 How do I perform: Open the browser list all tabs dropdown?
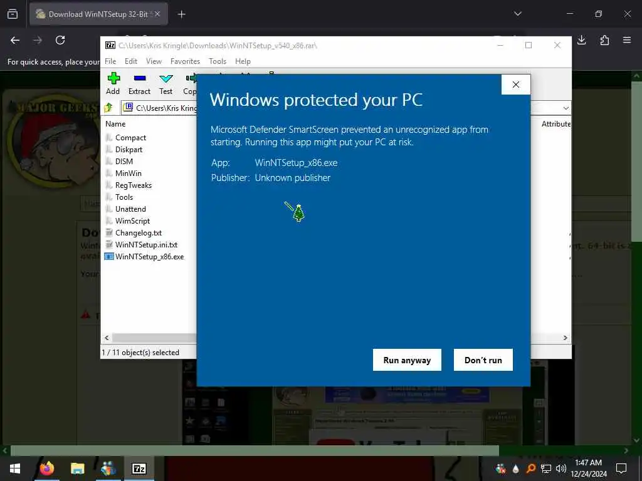coord(517,14)
